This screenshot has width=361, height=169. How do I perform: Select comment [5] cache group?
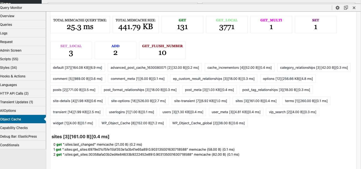point(78,79)
